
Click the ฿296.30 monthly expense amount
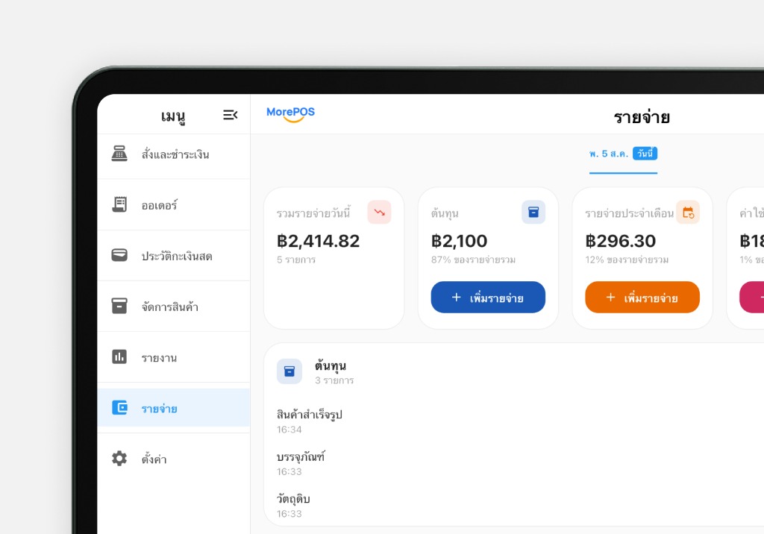620,241
